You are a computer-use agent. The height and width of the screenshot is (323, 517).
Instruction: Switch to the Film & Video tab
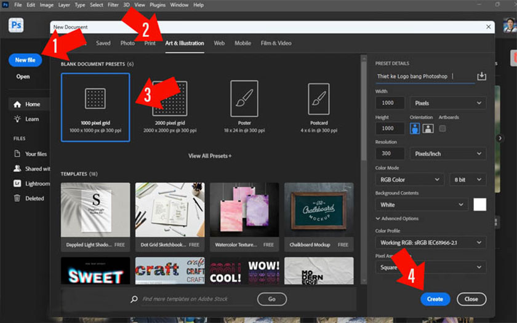[x=276, y=43]
